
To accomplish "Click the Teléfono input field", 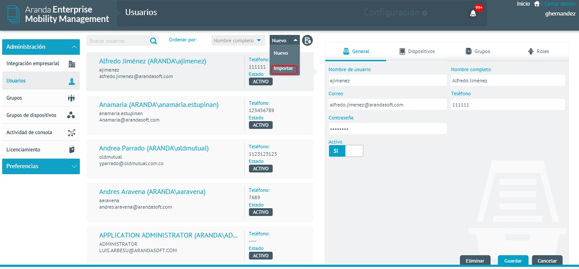I will click(508, 104).
